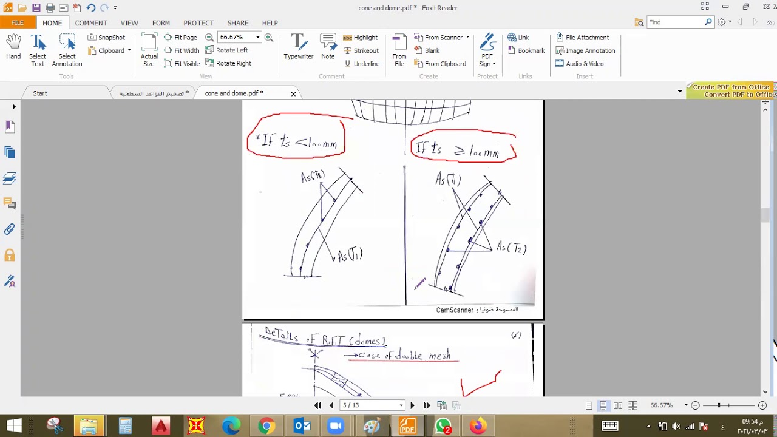Image resolution: width=777 pixels, height=437 pixels.
Task: Select the Typewriter tool
Action: 299,47
